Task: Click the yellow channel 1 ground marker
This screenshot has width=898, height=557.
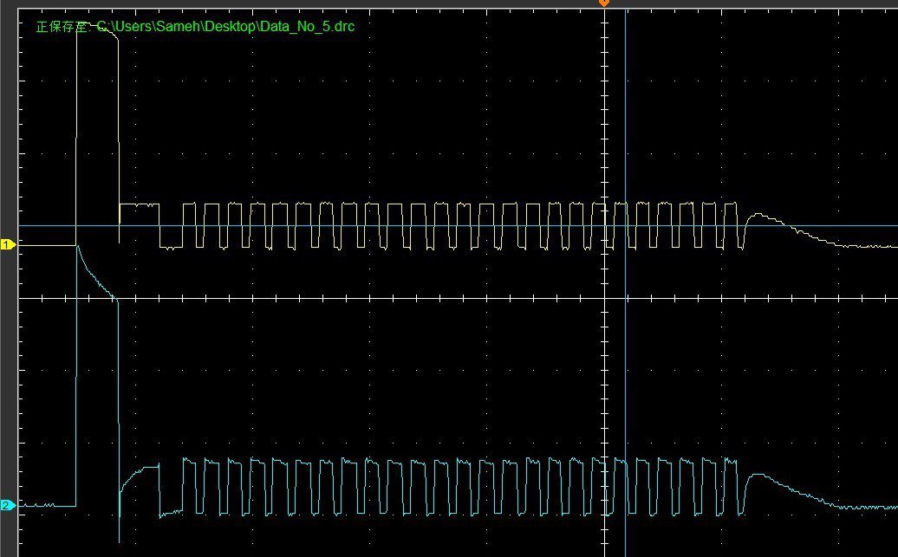Action: tap(8, 245)
